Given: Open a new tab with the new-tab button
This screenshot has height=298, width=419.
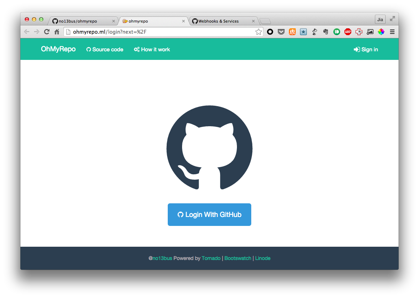Looking at the screenshot, I should point(265,21).
